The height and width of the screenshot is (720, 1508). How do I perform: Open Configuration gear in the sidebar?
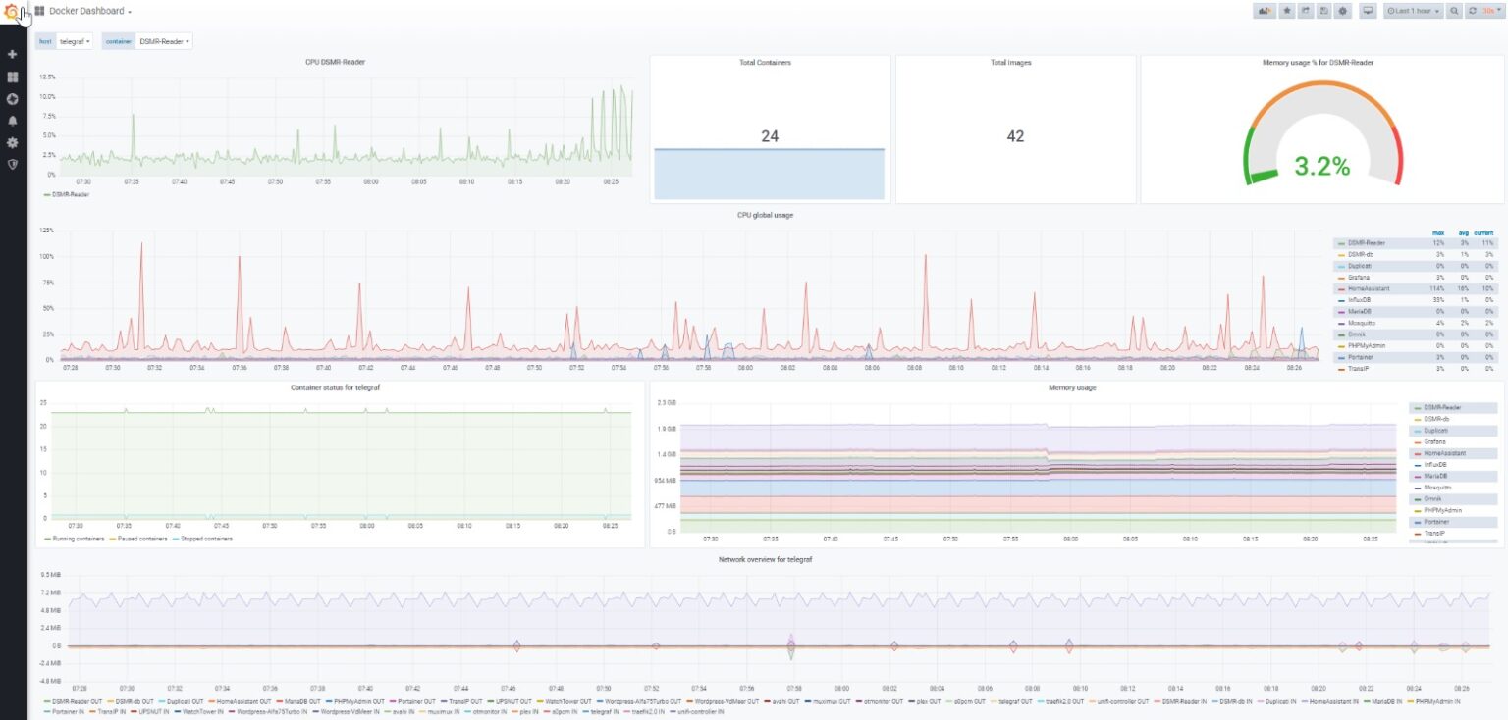tap(13, 142)
